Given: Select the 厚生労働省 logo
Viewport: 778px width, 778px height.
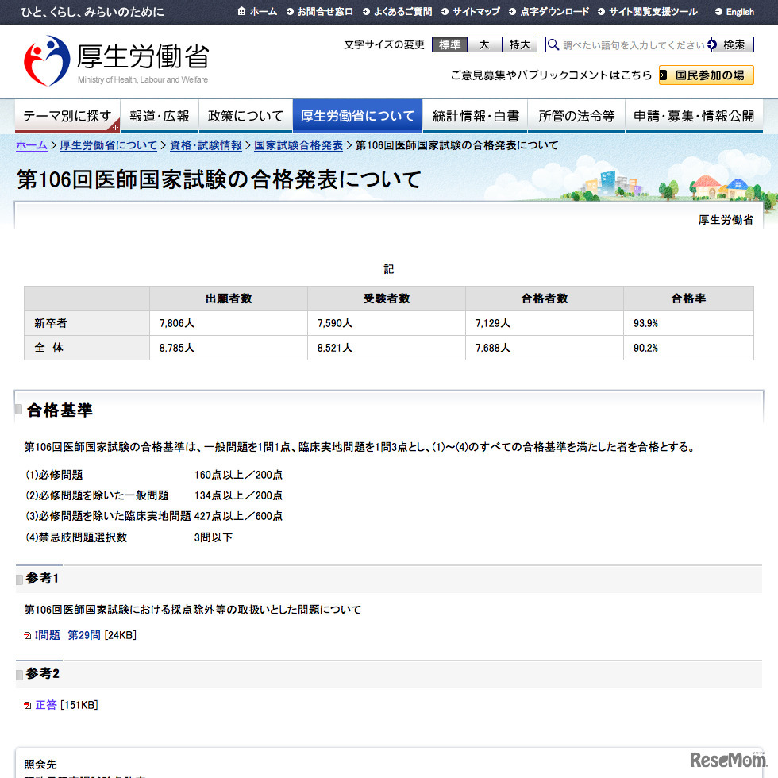Looking at the screenshot, I should pyautogui.click(x=95, y=57).
